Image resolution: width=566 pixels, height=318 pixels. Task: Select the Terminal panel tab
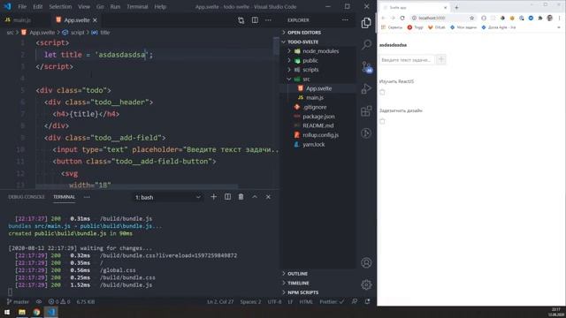pos(65,197)
